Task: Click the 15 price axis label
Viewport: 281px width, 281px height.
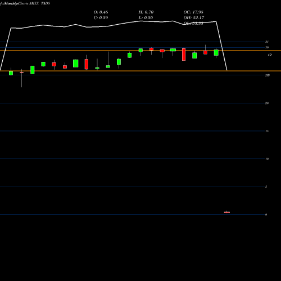Action: pyautogui.click(x=267, y=131)
